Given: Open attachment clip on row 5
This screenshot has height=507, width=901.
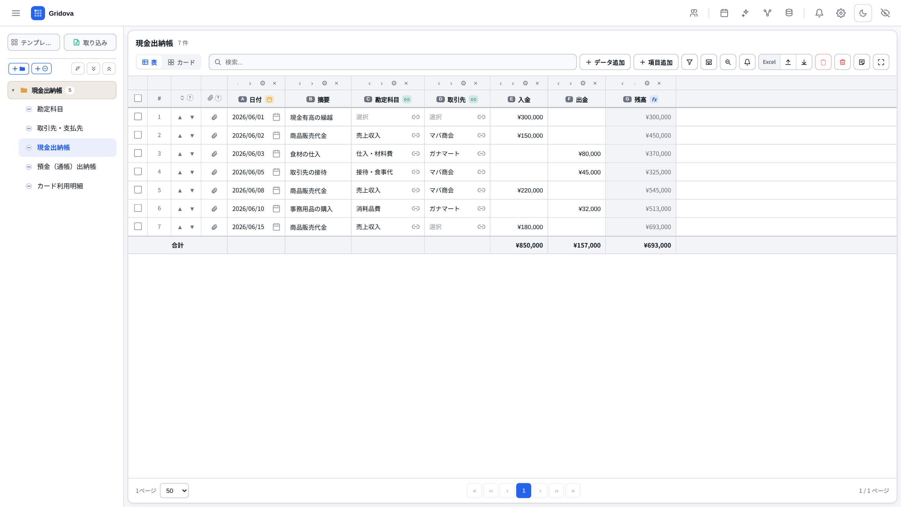Looking at the screenshot, I should [x=214, y=190].
